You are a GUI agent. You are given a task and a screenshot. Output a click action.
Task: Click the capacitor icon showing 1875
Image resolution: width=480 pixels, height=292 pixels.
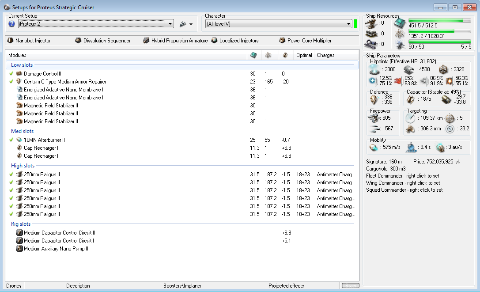411,99
